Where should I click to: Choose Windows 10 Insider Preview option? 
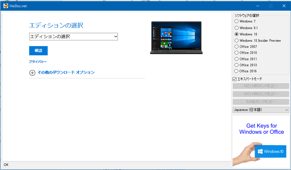236,41
